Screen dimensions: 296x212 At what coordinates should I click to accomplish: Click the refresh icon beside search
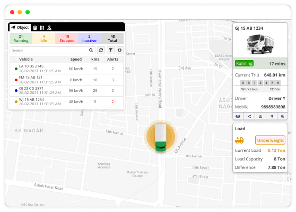click(101, 50)
